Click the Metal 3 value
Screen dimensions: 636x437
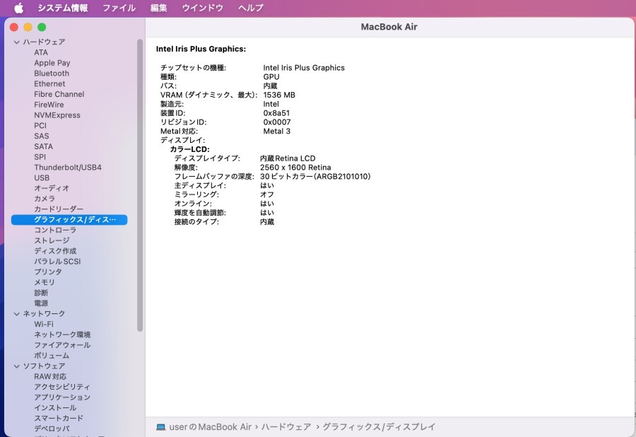(x=276, y=132)
